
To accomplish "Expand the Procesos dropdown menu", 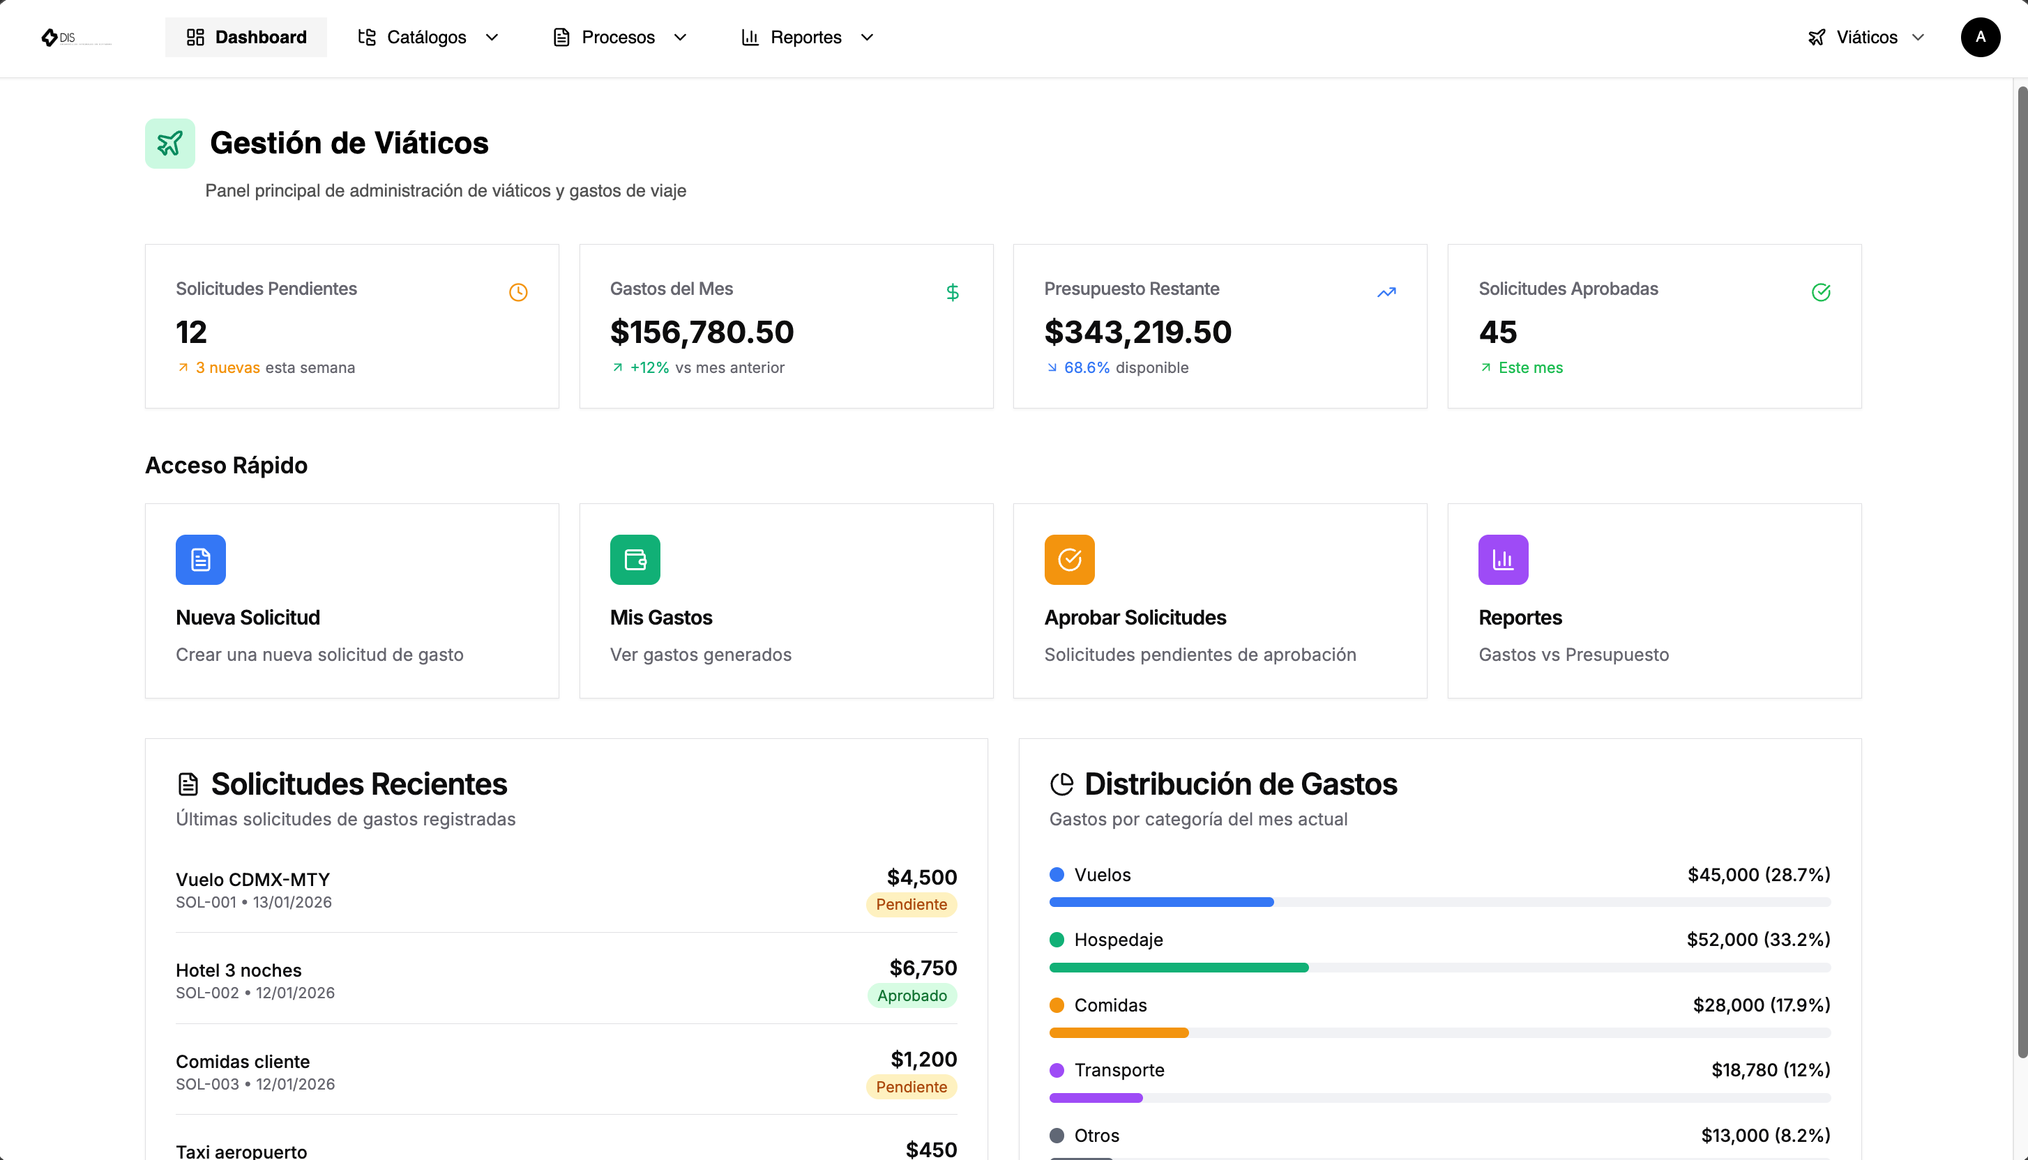I will click(x=620, y=38).
